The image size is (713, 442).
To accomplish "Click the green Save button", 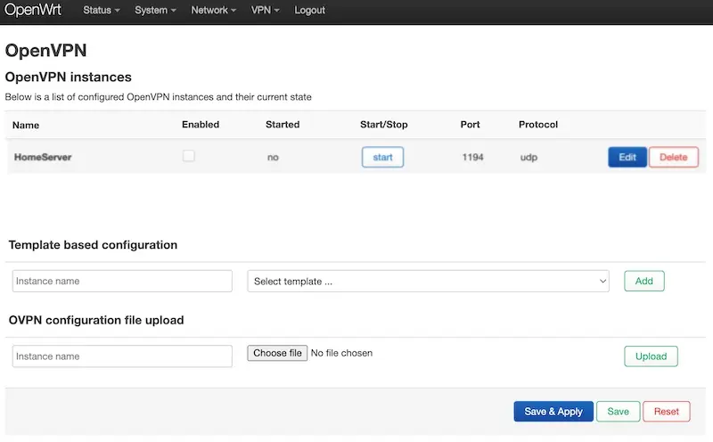I will tap(618, 411).
